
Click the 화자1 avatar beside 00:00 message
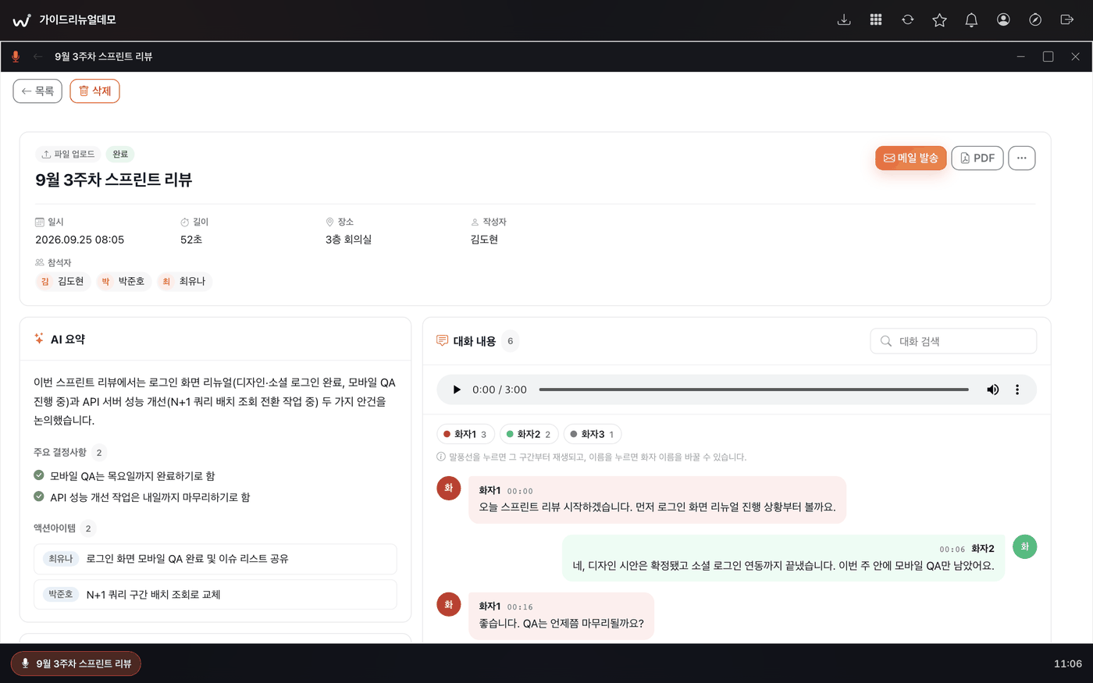click(449, 488)
